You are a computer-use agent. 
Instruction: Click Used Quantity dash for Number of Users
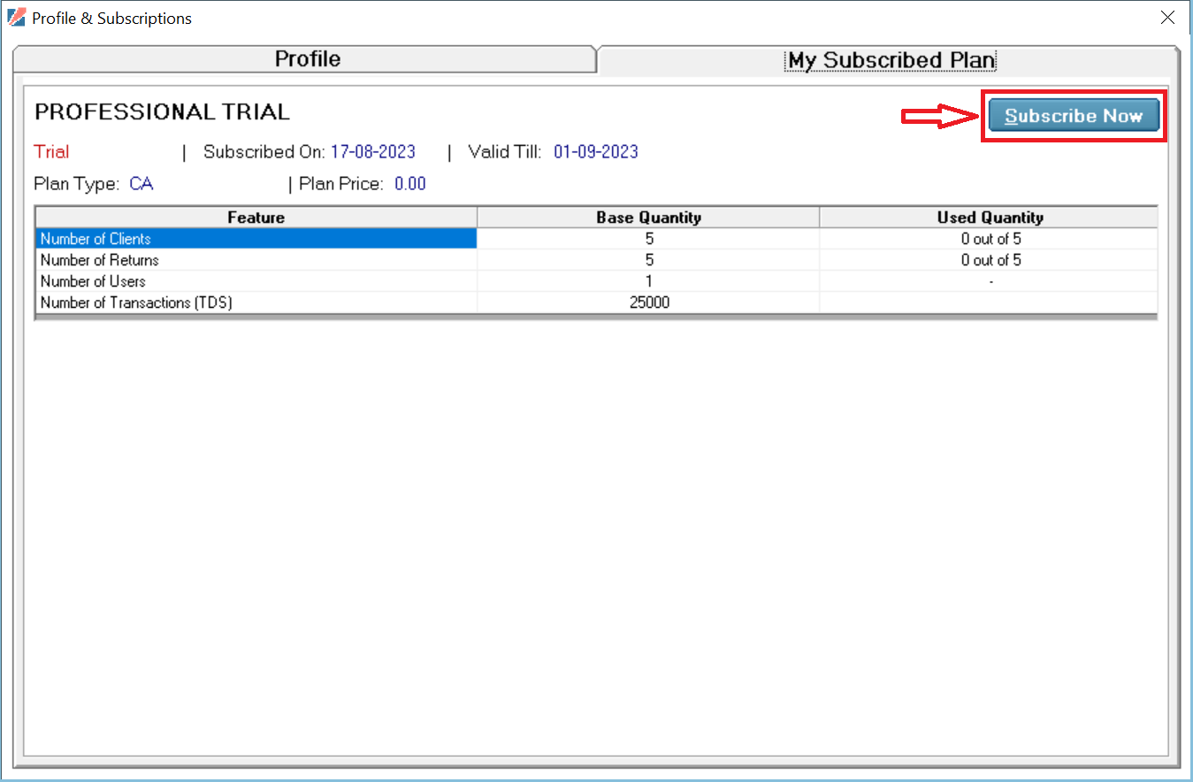click(x=990, y=281)
